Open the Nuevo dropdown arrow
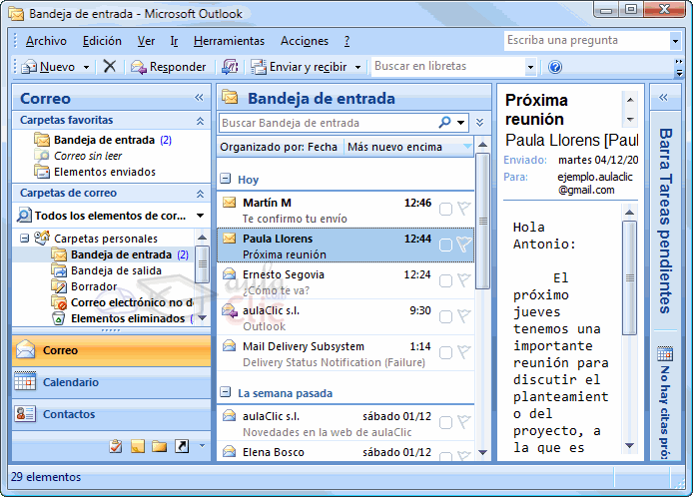 click(86, 67)
